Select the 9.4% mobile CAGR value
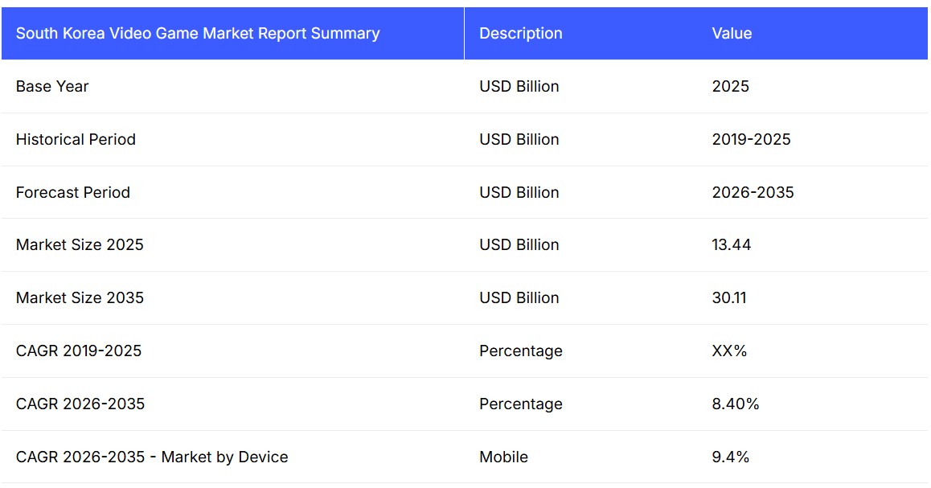Viewport: 931px width, 488px height. [730, 457]
